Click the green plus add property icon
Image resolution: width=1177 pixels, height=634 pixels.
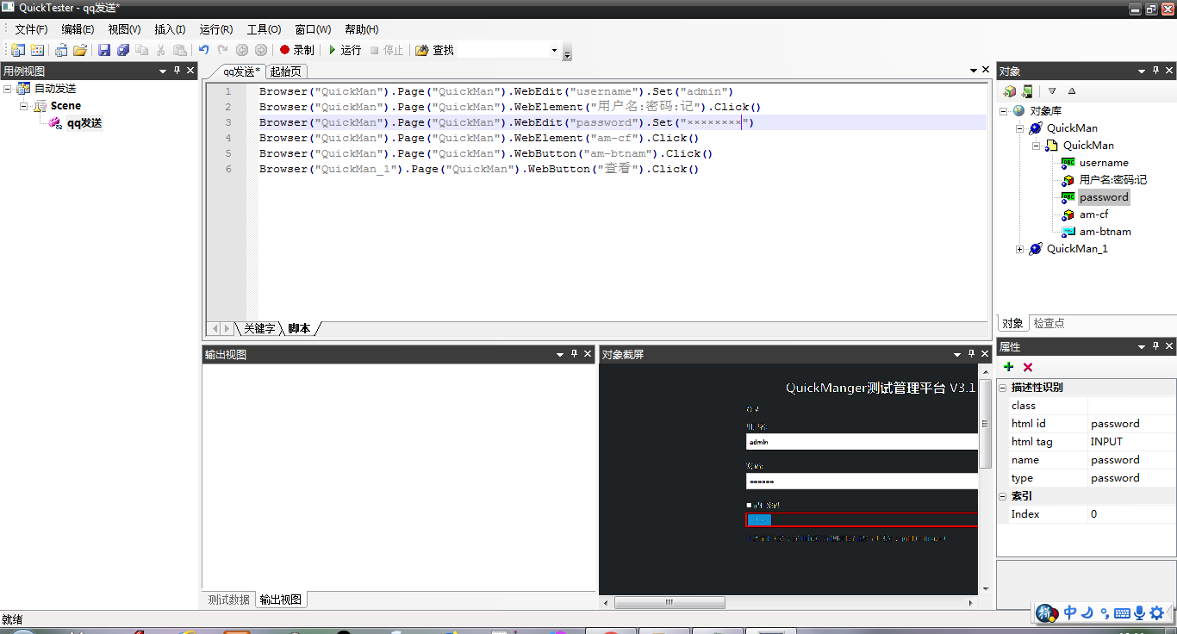(x=1009, y=367)
